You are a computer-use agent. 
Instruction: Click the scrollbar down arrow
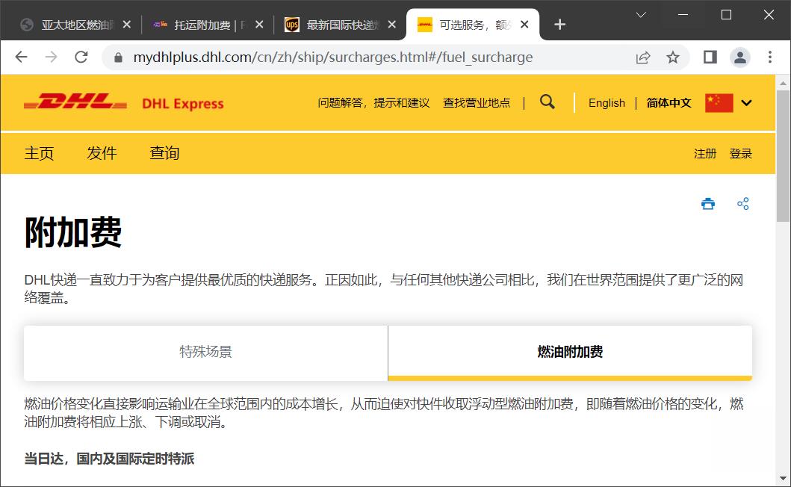coord(783,479)
